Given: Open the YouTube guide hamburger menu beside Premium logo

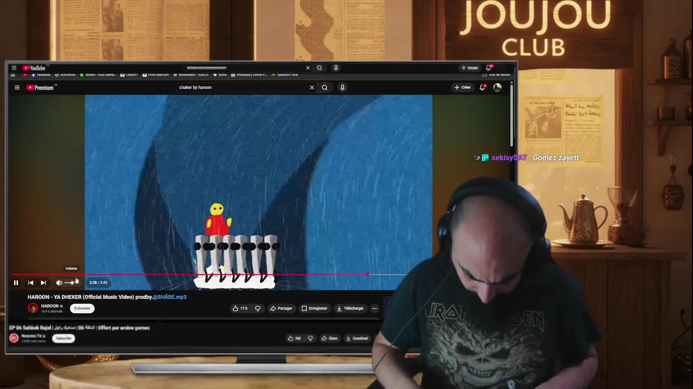Looking at the screenshot, I should coord(17,88).
